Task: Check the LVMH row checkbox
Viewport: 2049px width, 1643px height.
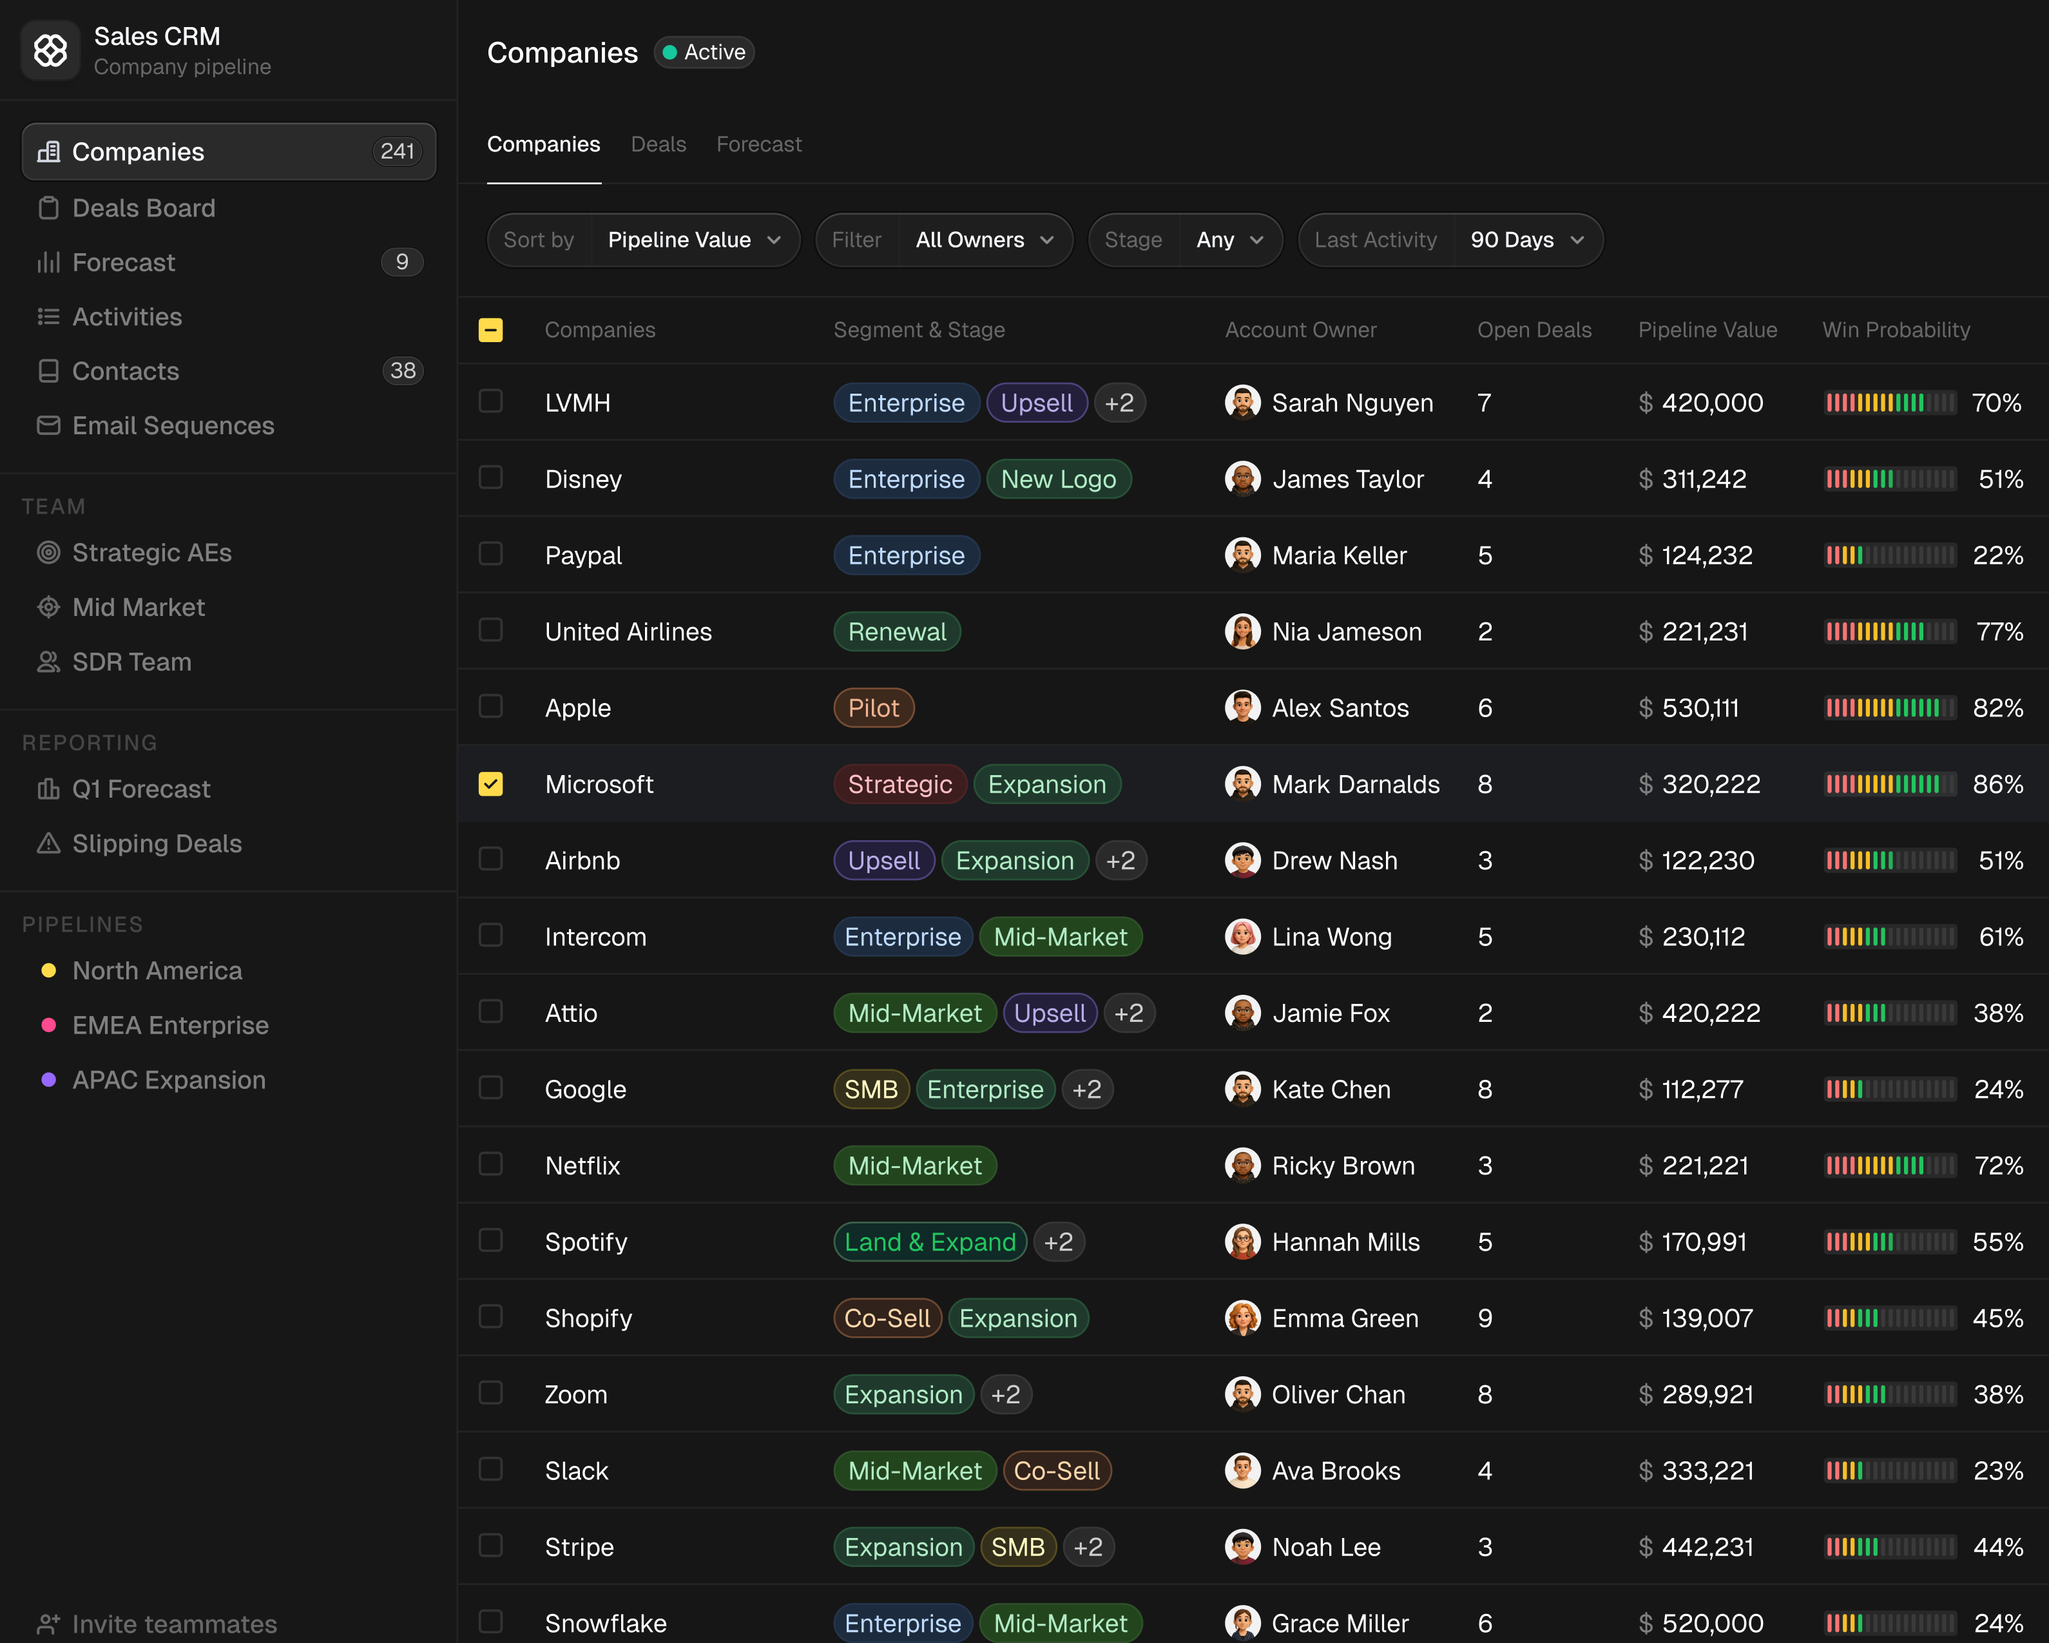Action: coord(490,401)
